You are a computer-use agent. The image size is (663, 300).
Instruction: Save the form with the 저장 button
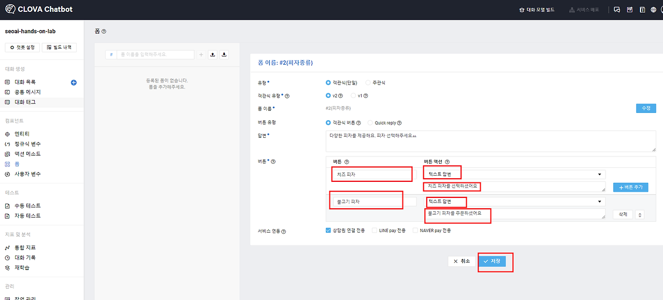coord(494,261)
